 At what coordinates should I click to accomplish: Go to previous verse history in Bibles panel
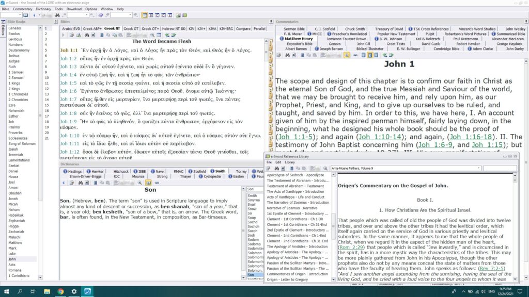pos(167,35)
